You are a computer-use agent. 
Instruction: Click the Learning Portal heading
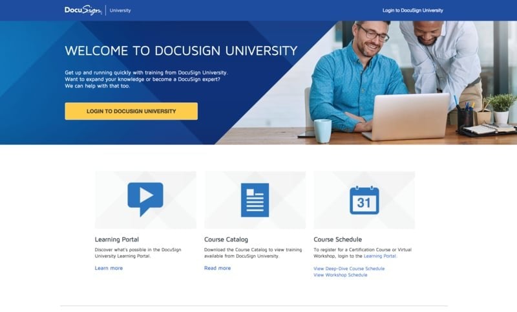point(117,240)
